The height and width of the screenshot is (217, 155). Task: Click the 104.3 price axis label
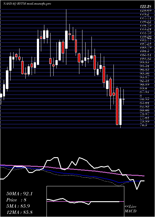(x=144, y=51)
